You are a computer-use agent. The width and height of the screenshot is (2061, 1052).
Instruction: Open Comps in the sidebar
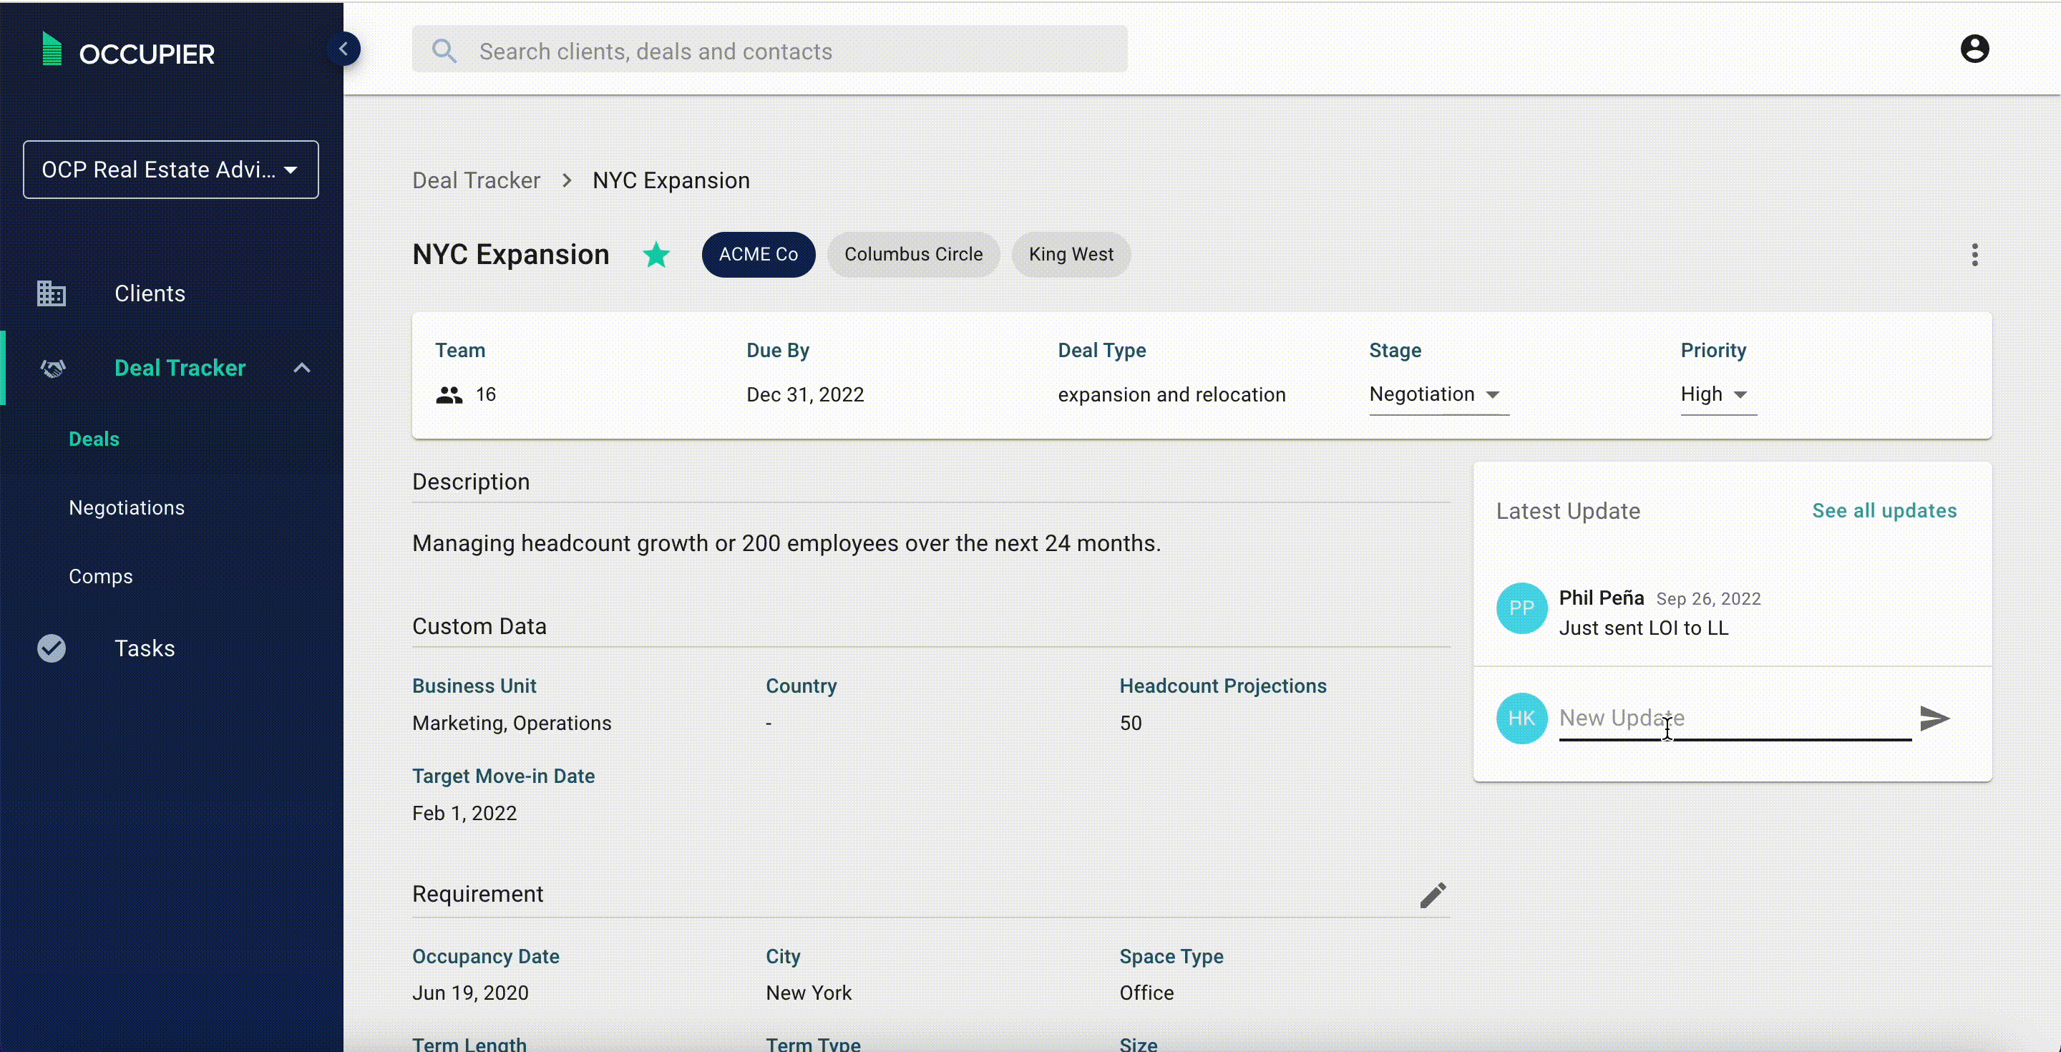click(101, 576)
